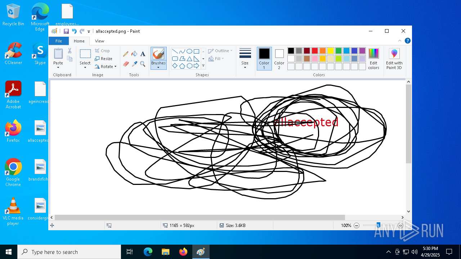Open File Explorer from taskbar
Viewport: 461px width, 259px height.
pyautogui.click(x=165, y=252)
